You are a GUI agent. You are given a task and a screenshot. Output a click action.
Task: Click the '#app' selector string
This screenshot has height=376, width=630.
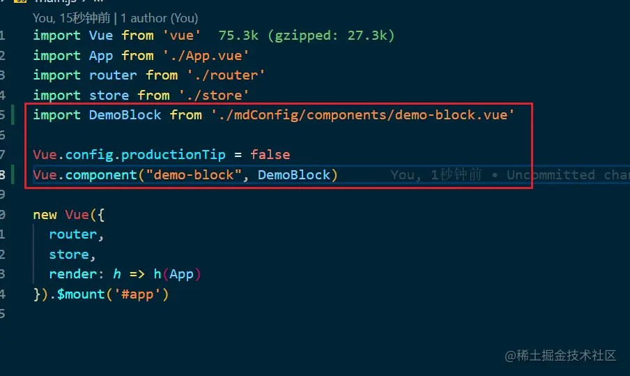(137, 294)
